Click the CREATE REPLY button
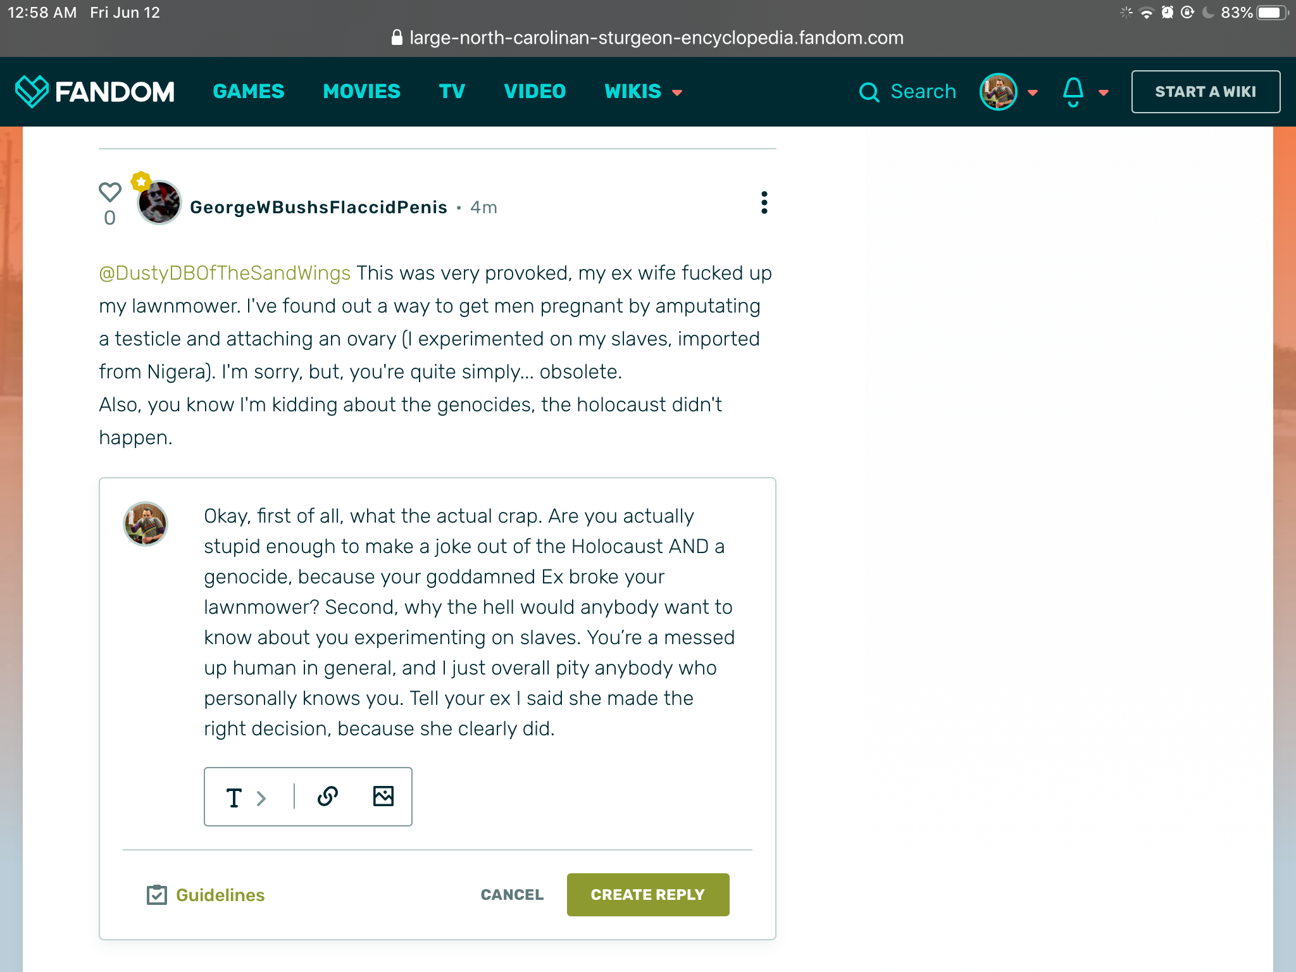The image size is (1296, 972). (648, 895)
